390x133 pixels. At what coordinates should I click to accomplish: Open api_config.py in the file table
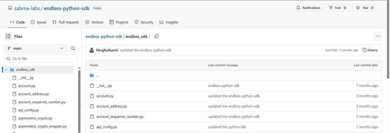(107, 127)
